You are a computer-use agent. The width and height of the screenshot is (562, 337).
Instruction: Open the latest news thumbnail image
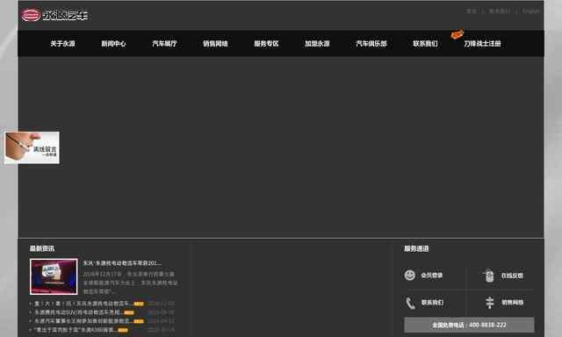tap(54, 276)
